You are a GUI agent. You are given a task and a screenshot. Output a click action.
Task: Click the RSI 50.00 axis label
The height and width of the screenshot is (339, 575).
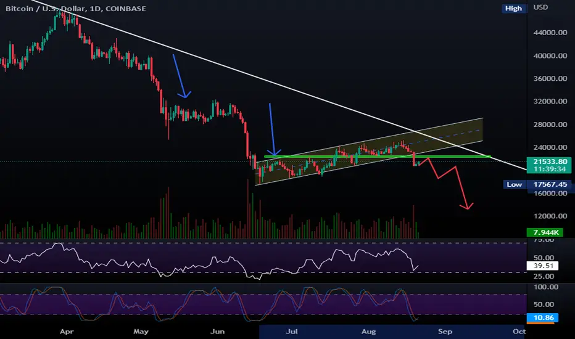pyautogui.click(x=544, y=258)
